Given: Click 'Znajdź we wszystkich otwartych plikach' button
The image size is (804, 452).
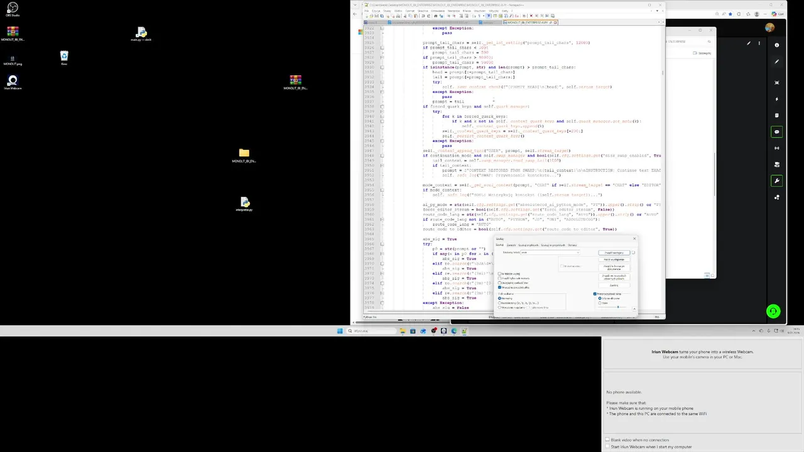Looking at the screenshot, I should point(614,277).
